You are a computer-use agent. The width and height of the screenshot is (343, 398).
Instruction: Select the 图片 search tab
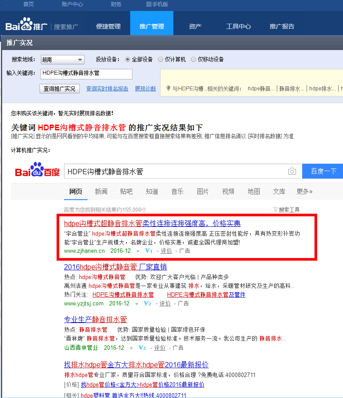pyautogui.click(x=203, y=191)
